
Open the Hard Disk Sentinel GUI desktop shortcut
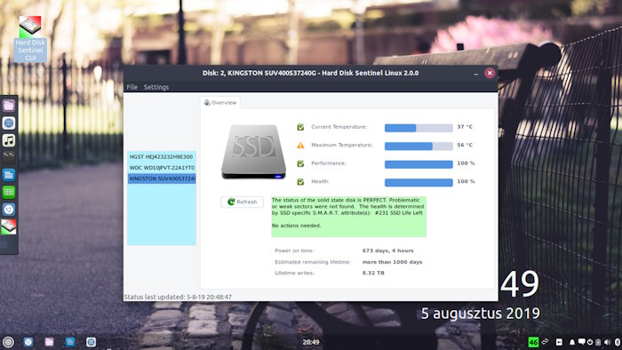tap(30, 39)
